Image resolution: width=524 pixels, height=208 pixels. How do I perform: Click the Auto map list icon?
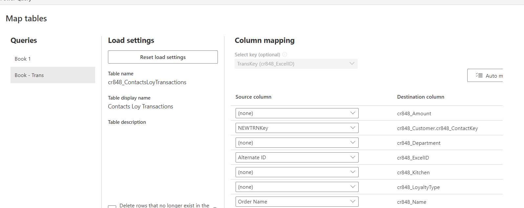tap(479, 75)
